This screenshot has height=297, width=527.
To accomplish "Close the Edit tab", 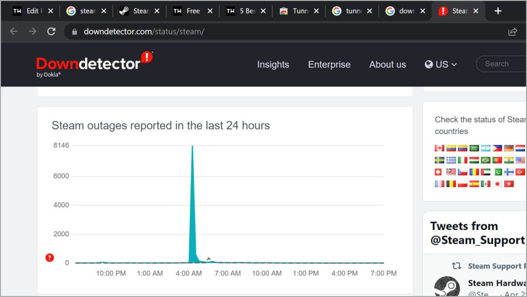I will click(51, 11).
